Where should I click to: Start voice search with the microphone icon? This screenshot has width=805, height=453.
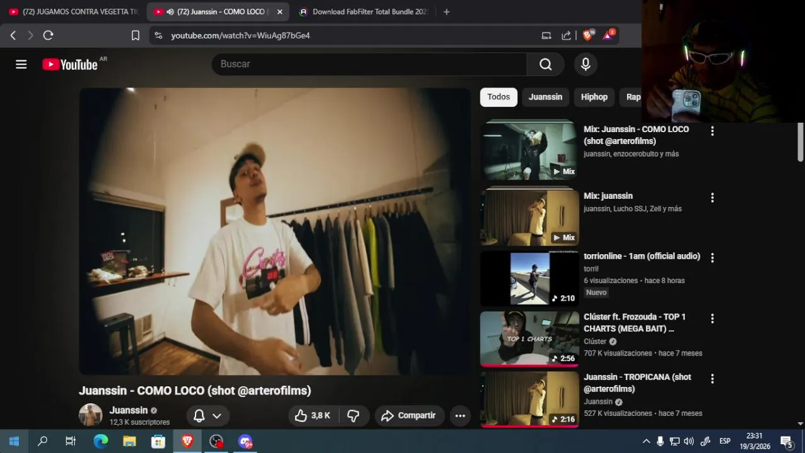pyautogui.click(x=586, y=64)
